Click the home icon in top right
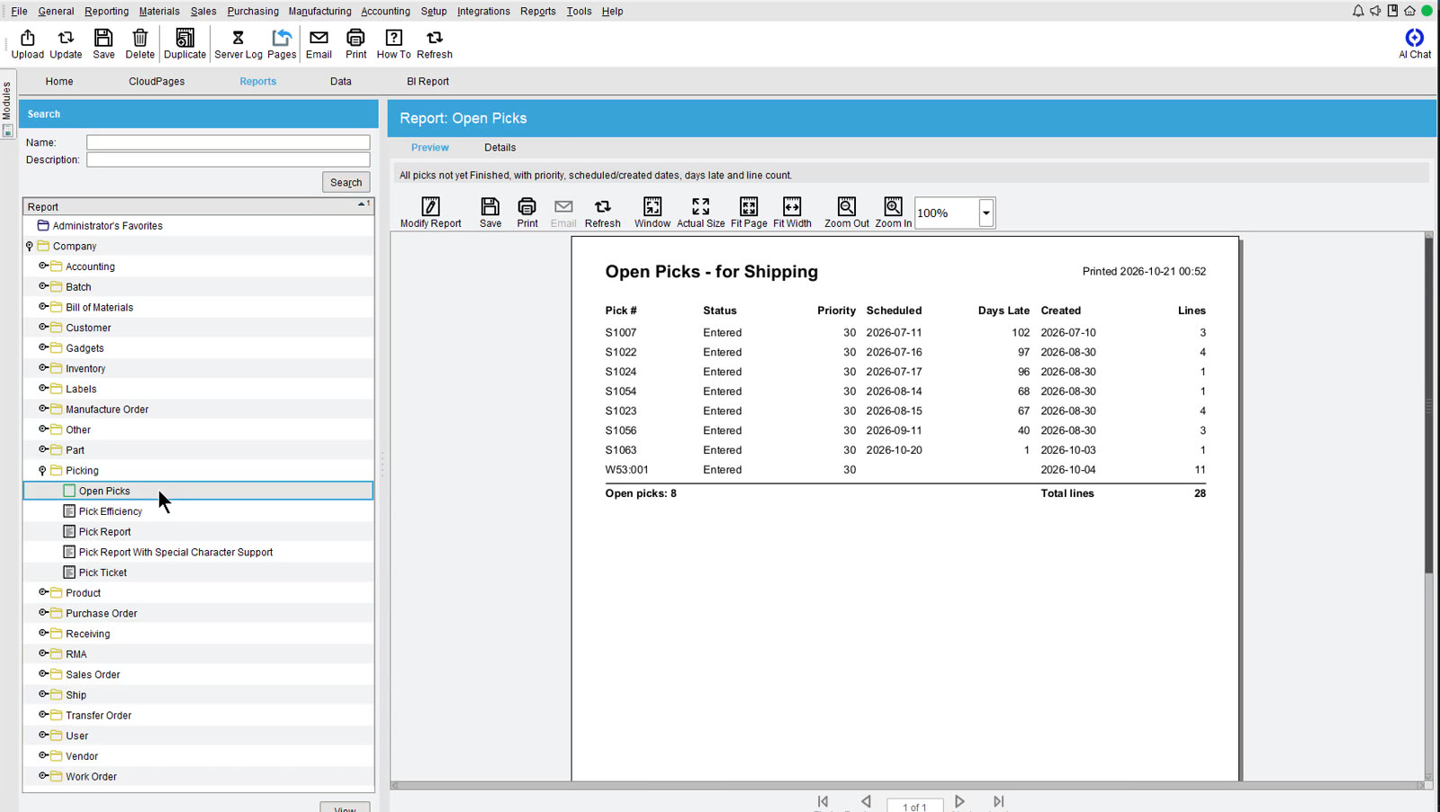This screenshot has height=812, width=1440. tap(1409, 11)
